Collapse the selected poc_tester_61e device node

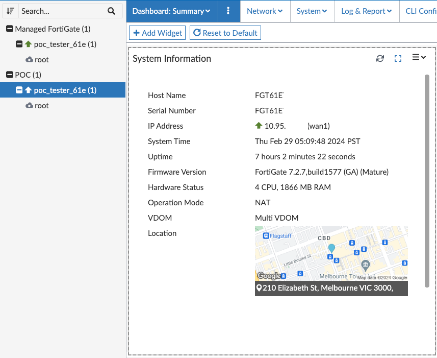(19, 90)
